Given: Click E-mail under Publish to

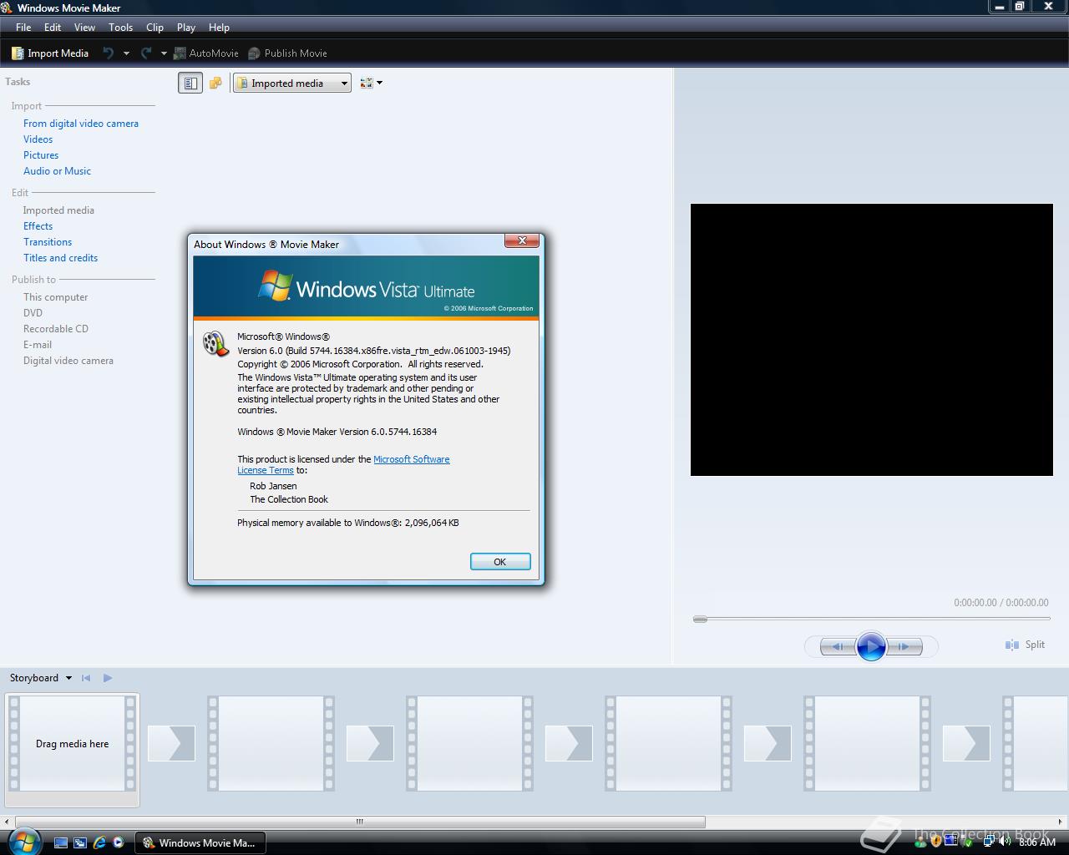Looking at the screenshot, I should [38, 345].
